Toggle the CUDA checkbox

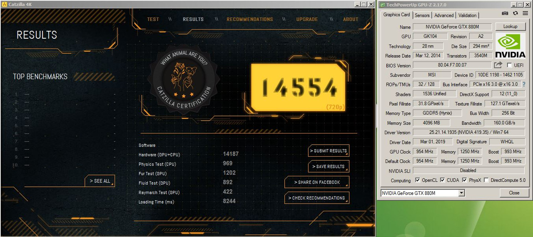pyautogui.click(x=442, y=180)
